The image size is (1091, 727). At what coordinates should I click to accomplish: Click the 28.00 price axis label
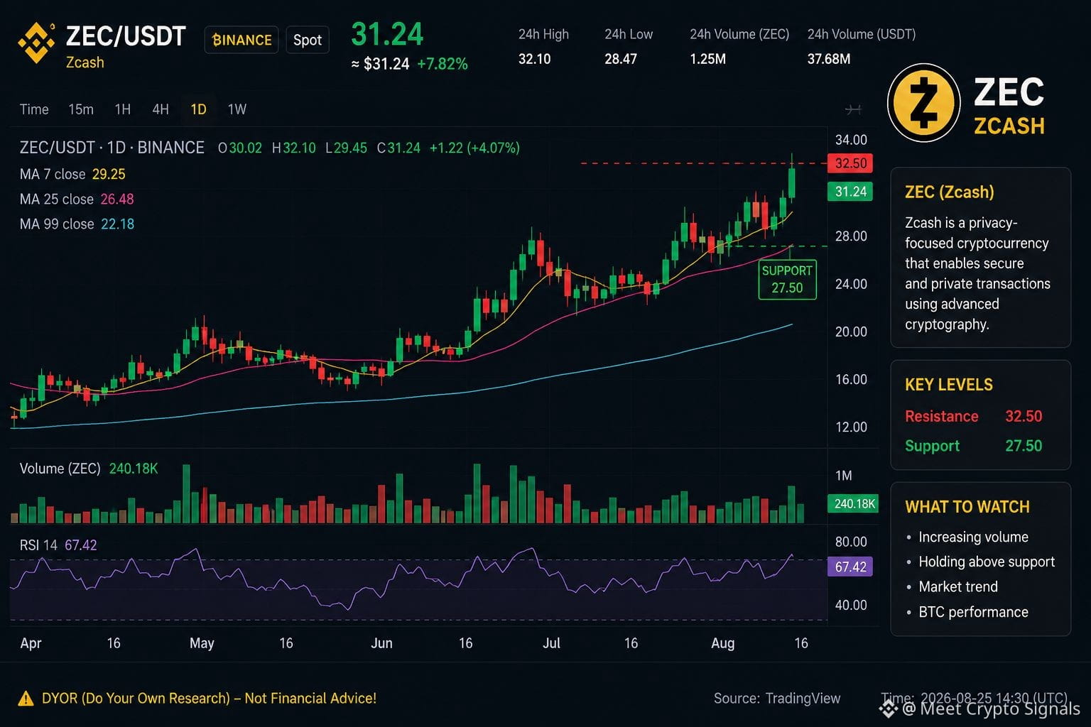pos(851,236)
